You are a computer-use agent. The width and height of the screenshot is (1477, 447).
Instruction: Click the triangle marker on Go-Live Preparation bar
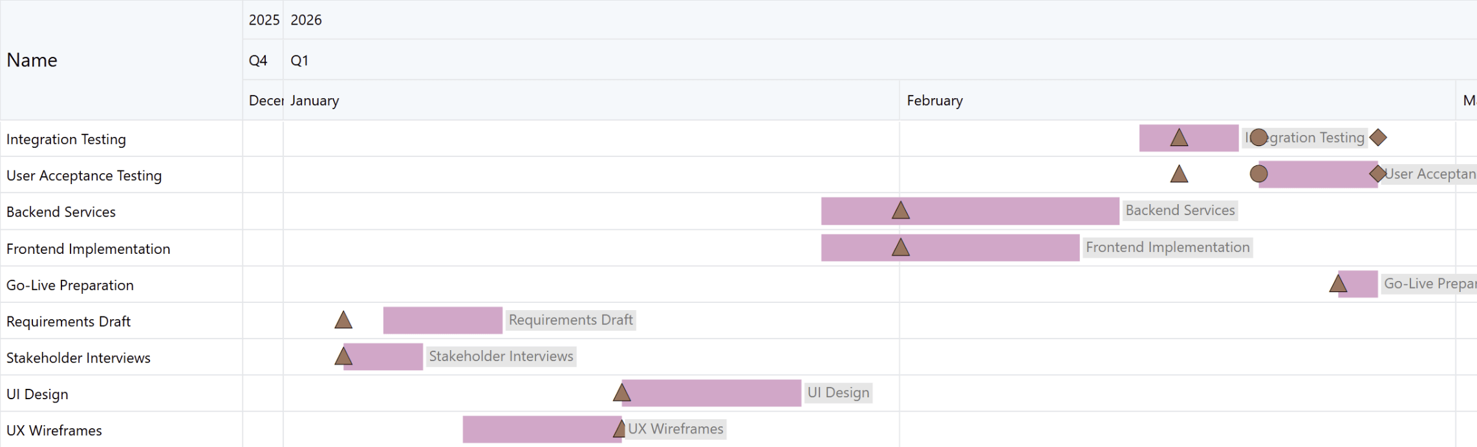[x=1338, y=284]
